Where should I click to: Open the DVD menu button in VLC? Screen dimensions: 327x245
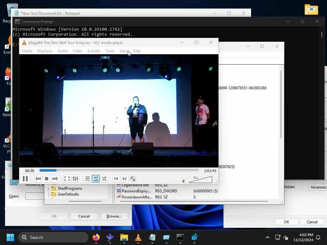point(133,179)
